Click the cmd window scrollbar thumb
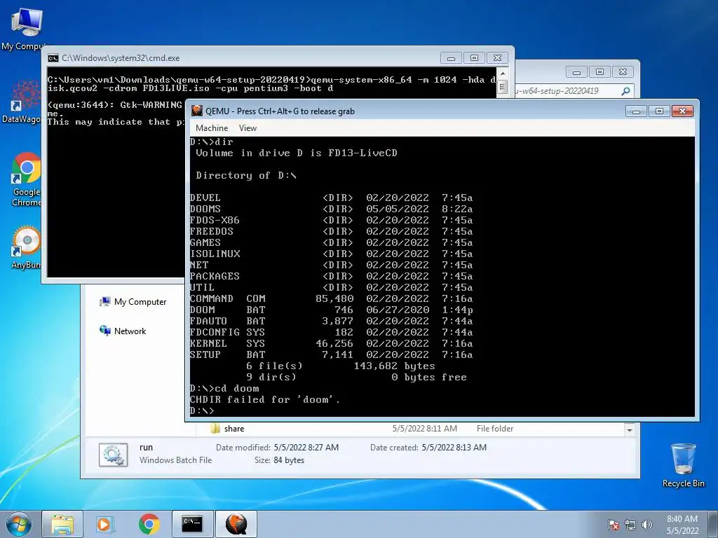 point(502,86)
